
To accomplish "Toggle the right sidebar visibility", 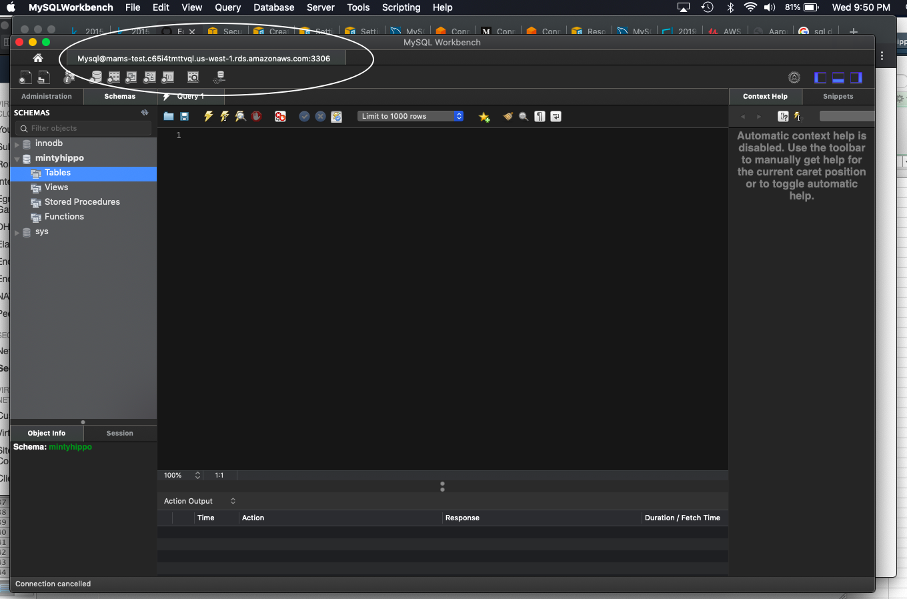I will point(856,77).
